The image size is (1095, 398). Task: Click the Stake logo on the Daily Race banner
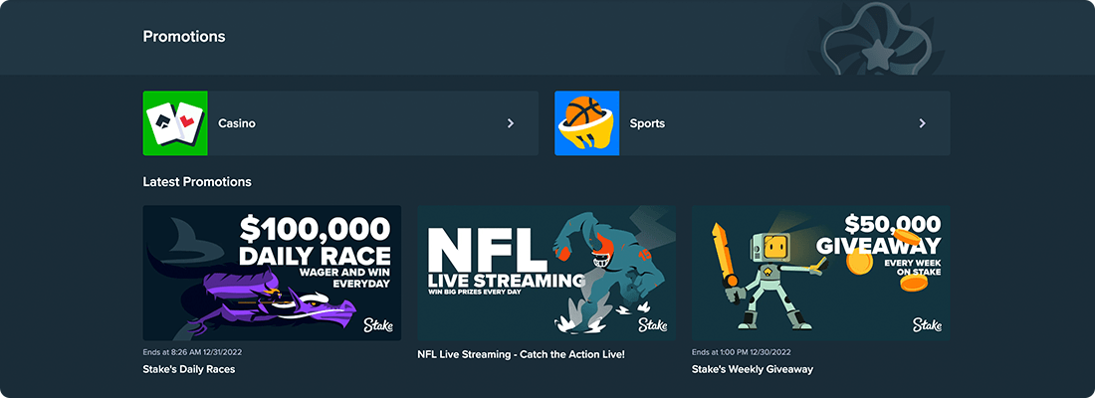[378, 324]
